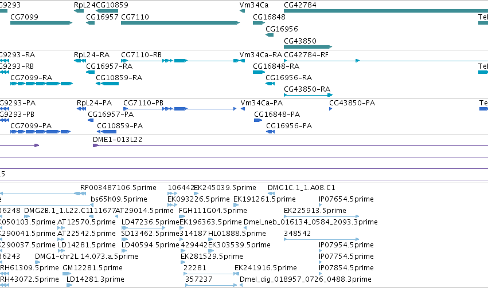Screen dimensions: 488x288
Task: Click EST GM12281.5prime
Action: click(x=92, y=268)
